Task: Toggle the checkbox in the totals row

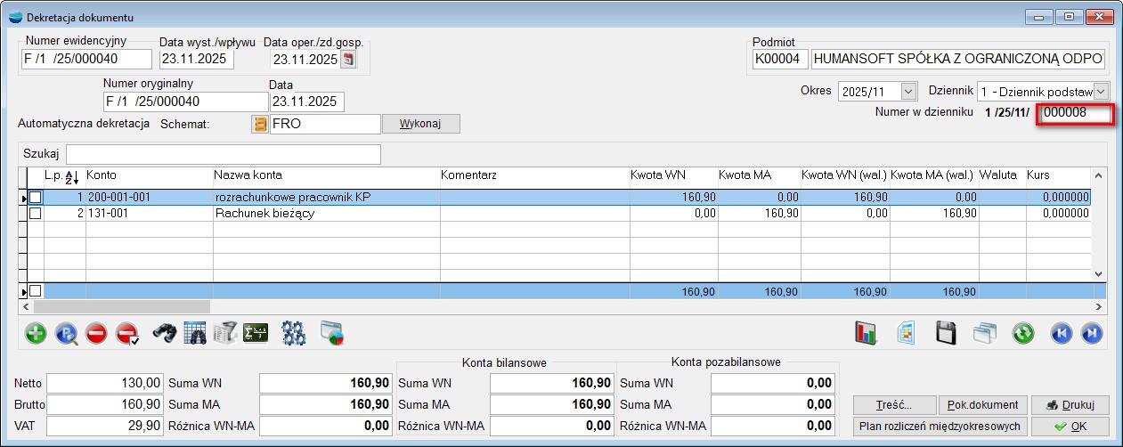Action: (36, 291)
